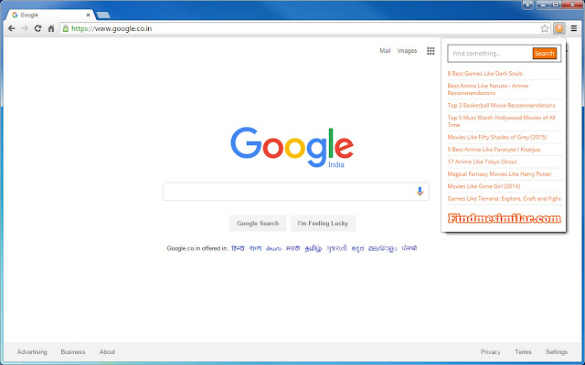Click the Findmesimilar.com logo
This screenshot has width=585, height=365.
[x=504, y=218]
